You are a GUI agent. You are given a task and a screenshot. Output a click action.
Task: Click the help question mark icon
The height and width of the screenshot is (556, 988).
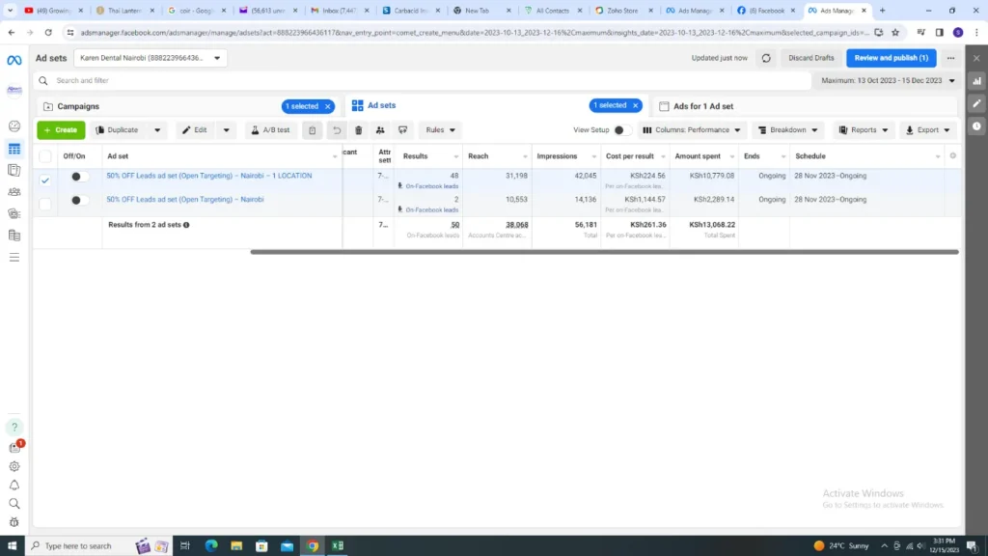click(x=14, y=427)
